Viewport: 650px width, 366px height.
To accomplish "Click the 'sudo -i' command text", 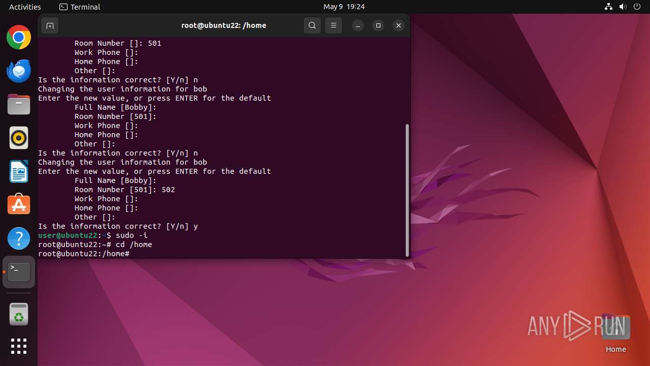I will pos(132,235).
